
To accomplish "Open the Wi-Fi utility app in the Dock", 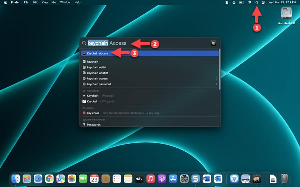I will pos(234,179).
